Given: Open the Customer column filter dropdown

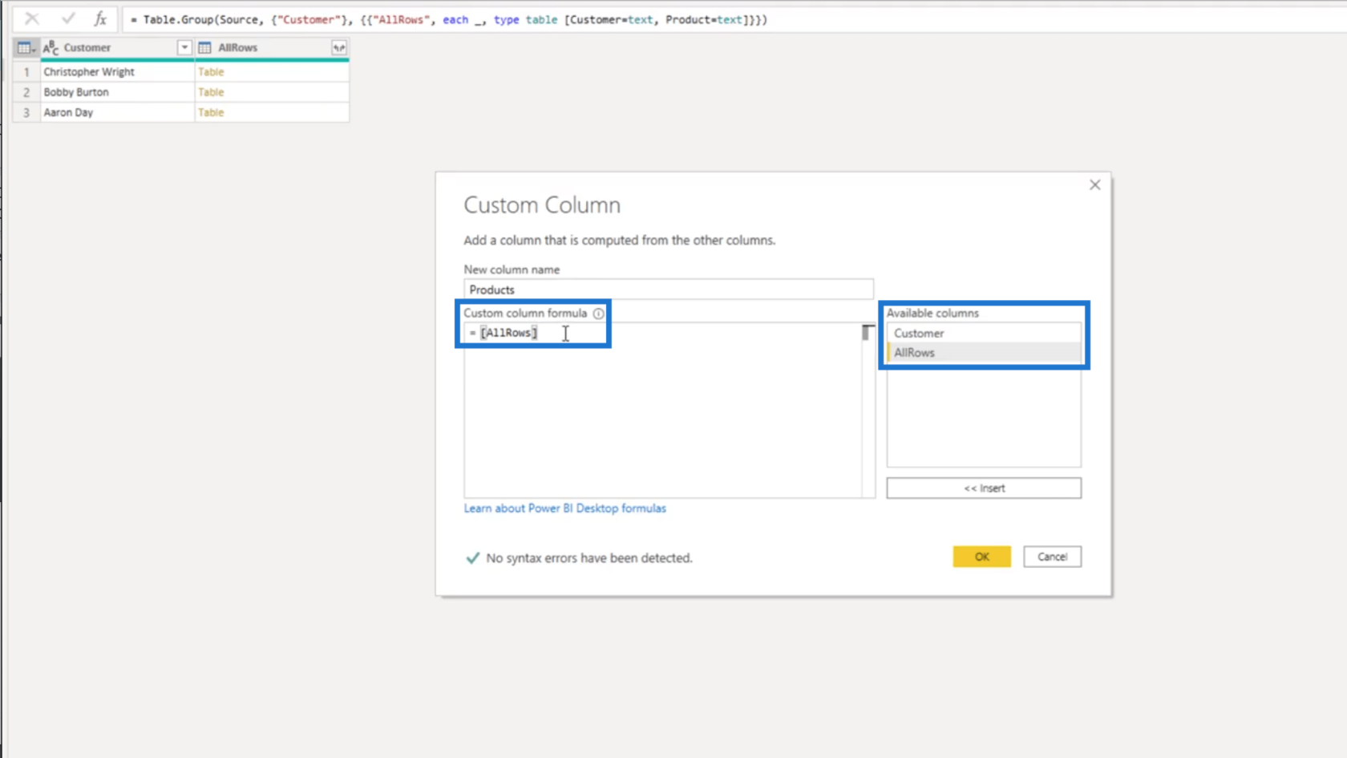Looking at the screenshot, I should click(184, 48).
